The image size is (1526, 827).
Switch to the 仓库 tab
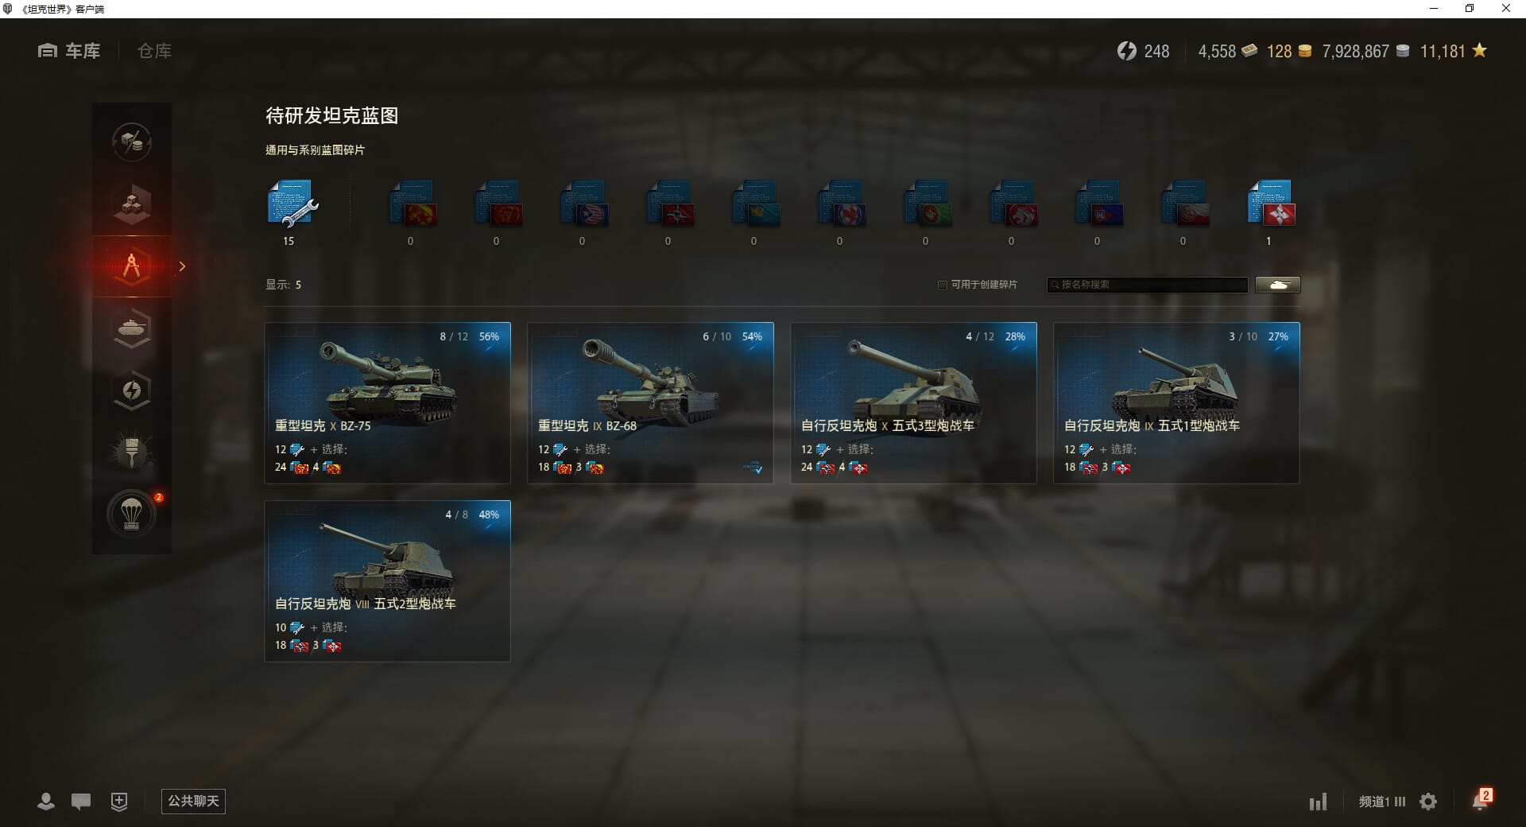pyautogui.click(x=154, y=51)
